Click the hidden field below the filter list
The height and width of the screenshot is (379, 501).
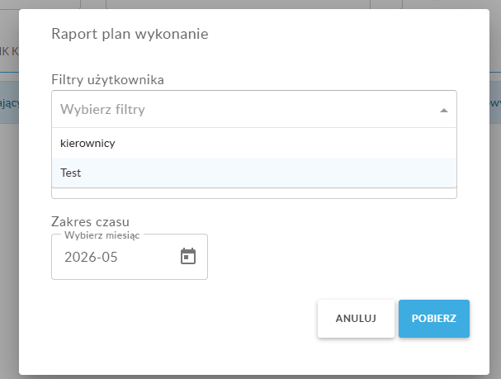[x=254, y=193]
